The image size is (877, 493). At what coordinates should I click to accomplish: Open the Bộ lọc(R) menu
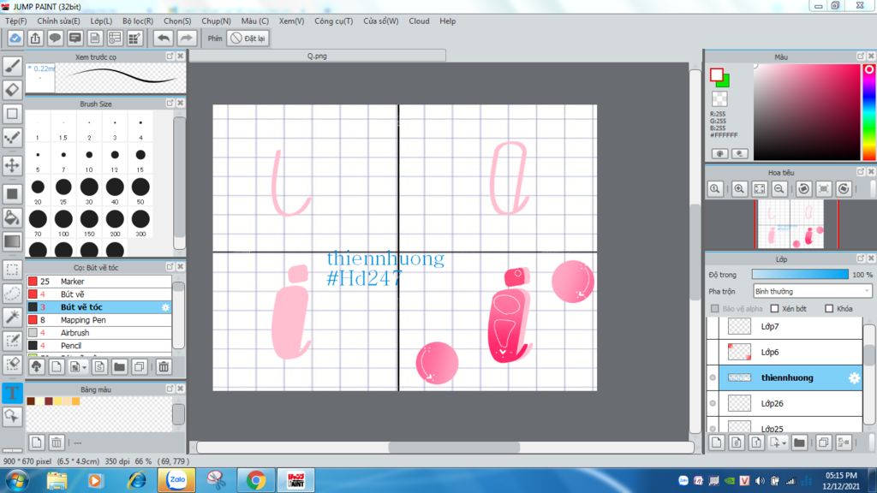138,21
